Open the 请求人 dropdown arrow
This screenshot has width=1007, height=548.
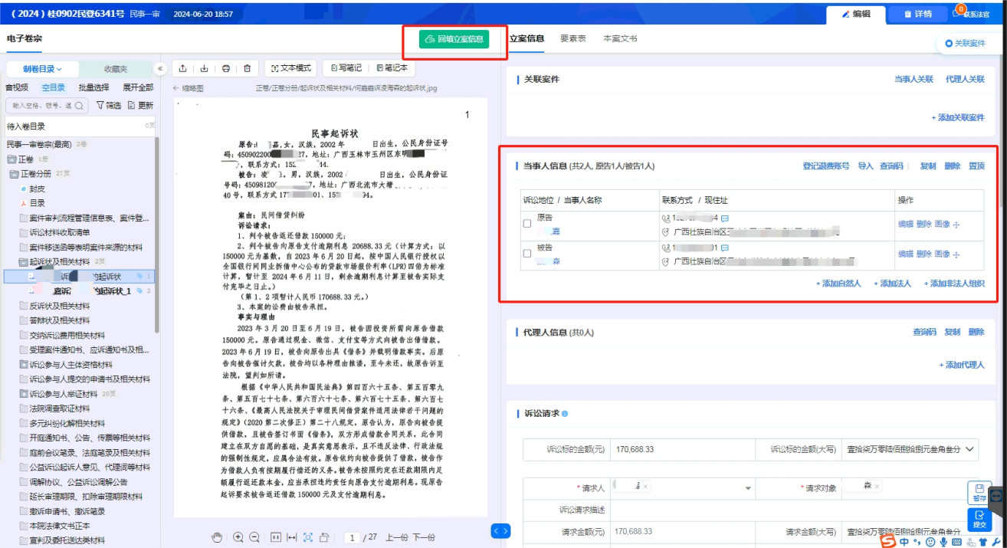(748, 488)
